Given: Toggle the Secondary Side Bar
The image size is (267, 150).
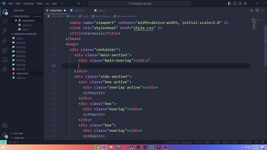Looking at the screenshot, I should point(240,3).
